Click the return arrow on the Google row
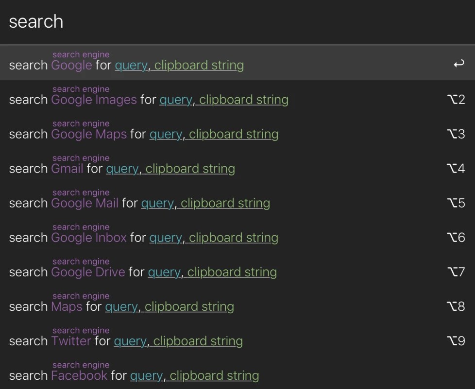This screenshot has width=475, height=389. (x=458, y=63)
